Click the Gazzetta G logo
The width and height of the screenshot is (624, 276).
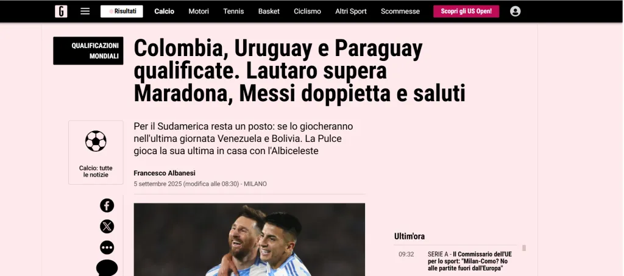[x=61, y=11]
